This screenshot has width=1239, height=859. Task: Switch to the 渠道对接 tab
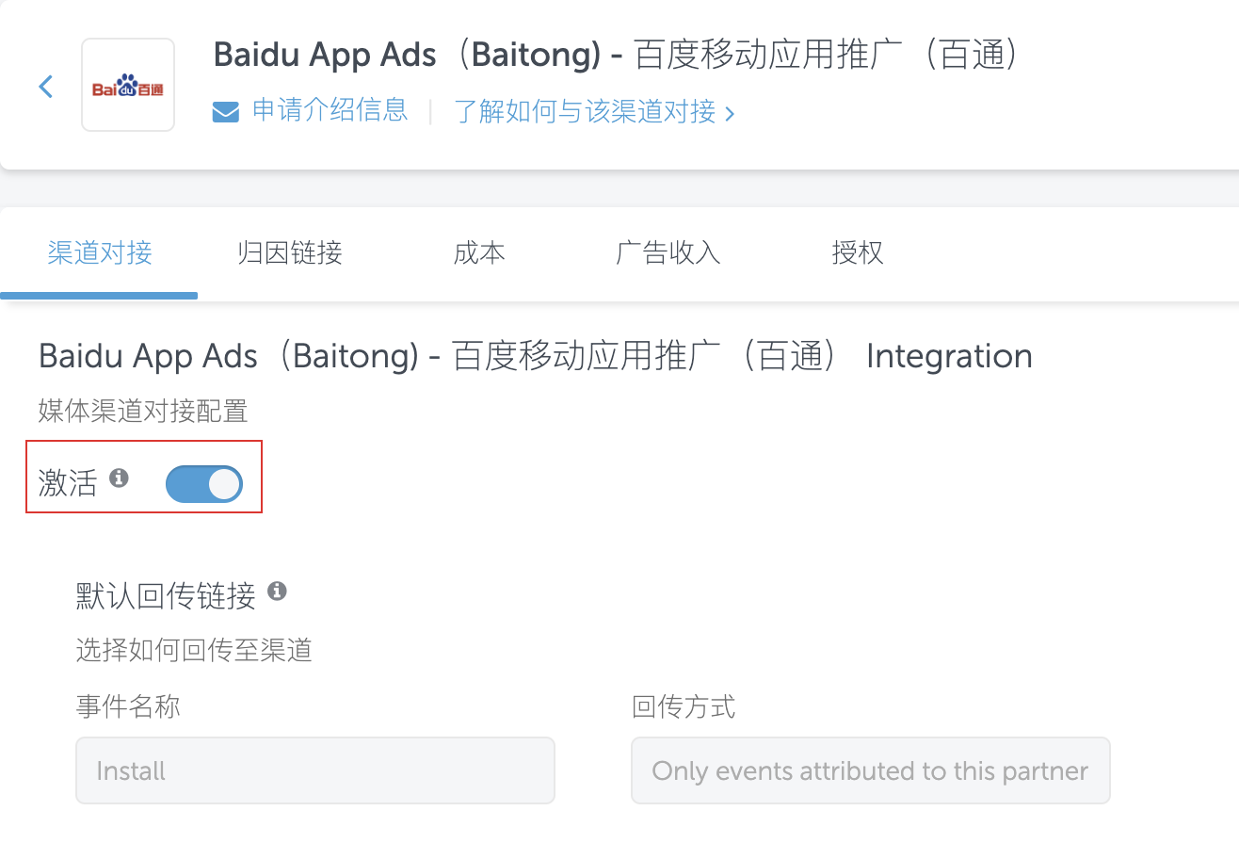(x=100, y=252)
